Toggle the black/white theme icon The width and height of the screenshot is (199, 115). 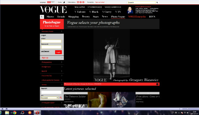coord(64,2)
